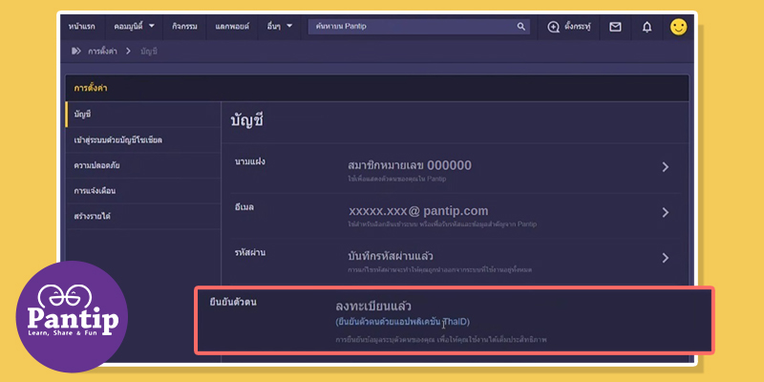This screenshot has height=382, width=764.
Task: Open the อื่นๆ dropdown menu
Action: (x=280, y=27)
